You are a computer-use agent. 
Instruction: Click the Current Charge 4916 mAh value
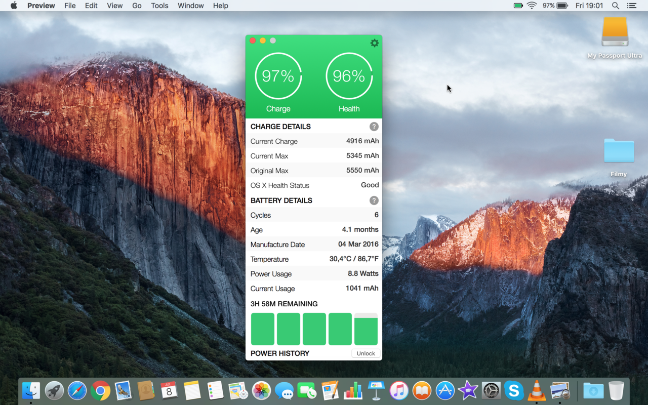[x=362, y=141]
